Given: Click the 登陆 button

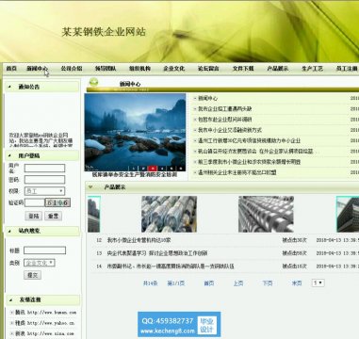Looking at the screenshot, I should coord(33,216).
